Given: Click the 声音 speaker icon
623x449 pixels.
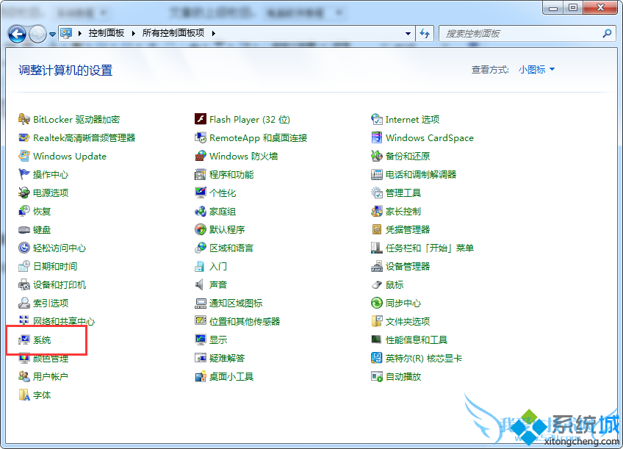Looking at the screenshot, I should [x=199, y=284].
